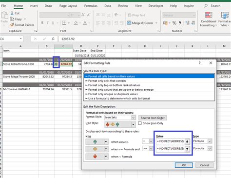This screenshot has width=231, height=178.
Task: Click the Increase Indent icon
Action: (122, 23)
